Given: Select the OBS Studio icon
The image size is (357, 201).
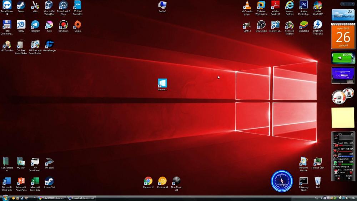Looking at the screenshot, I should [x=261, y=25].
